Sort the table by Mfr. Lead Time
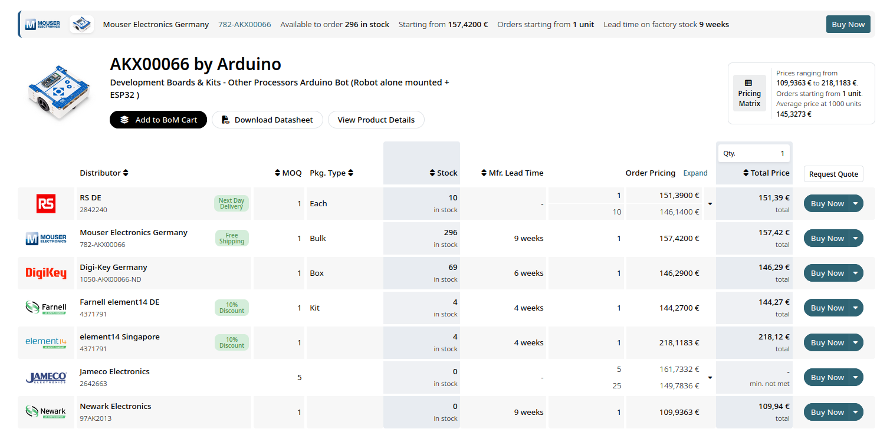The image size is (890, 442). pyautogui.click(x=513, y=173)
